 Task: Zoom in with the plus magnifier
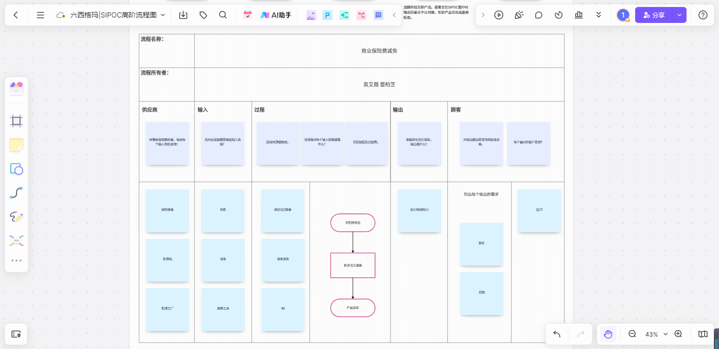[679, 334]
